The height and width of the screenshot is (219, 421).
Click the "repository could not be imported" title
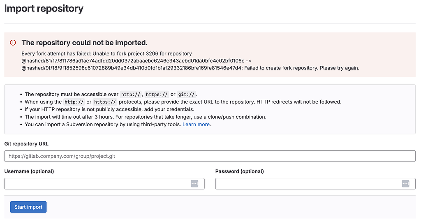pos(84,43)
